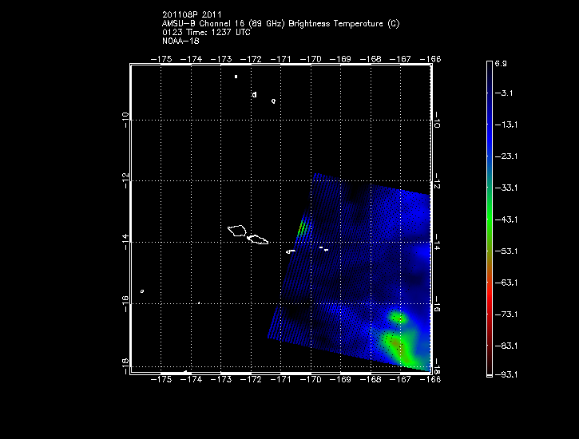Click the small island outline near -175 longitude
This screenshot has height=439, width=579.
(x=141, y=291)
